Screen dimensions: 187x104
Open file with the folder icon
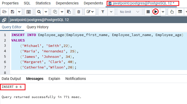pyautogui.click(x=4, y=12)
